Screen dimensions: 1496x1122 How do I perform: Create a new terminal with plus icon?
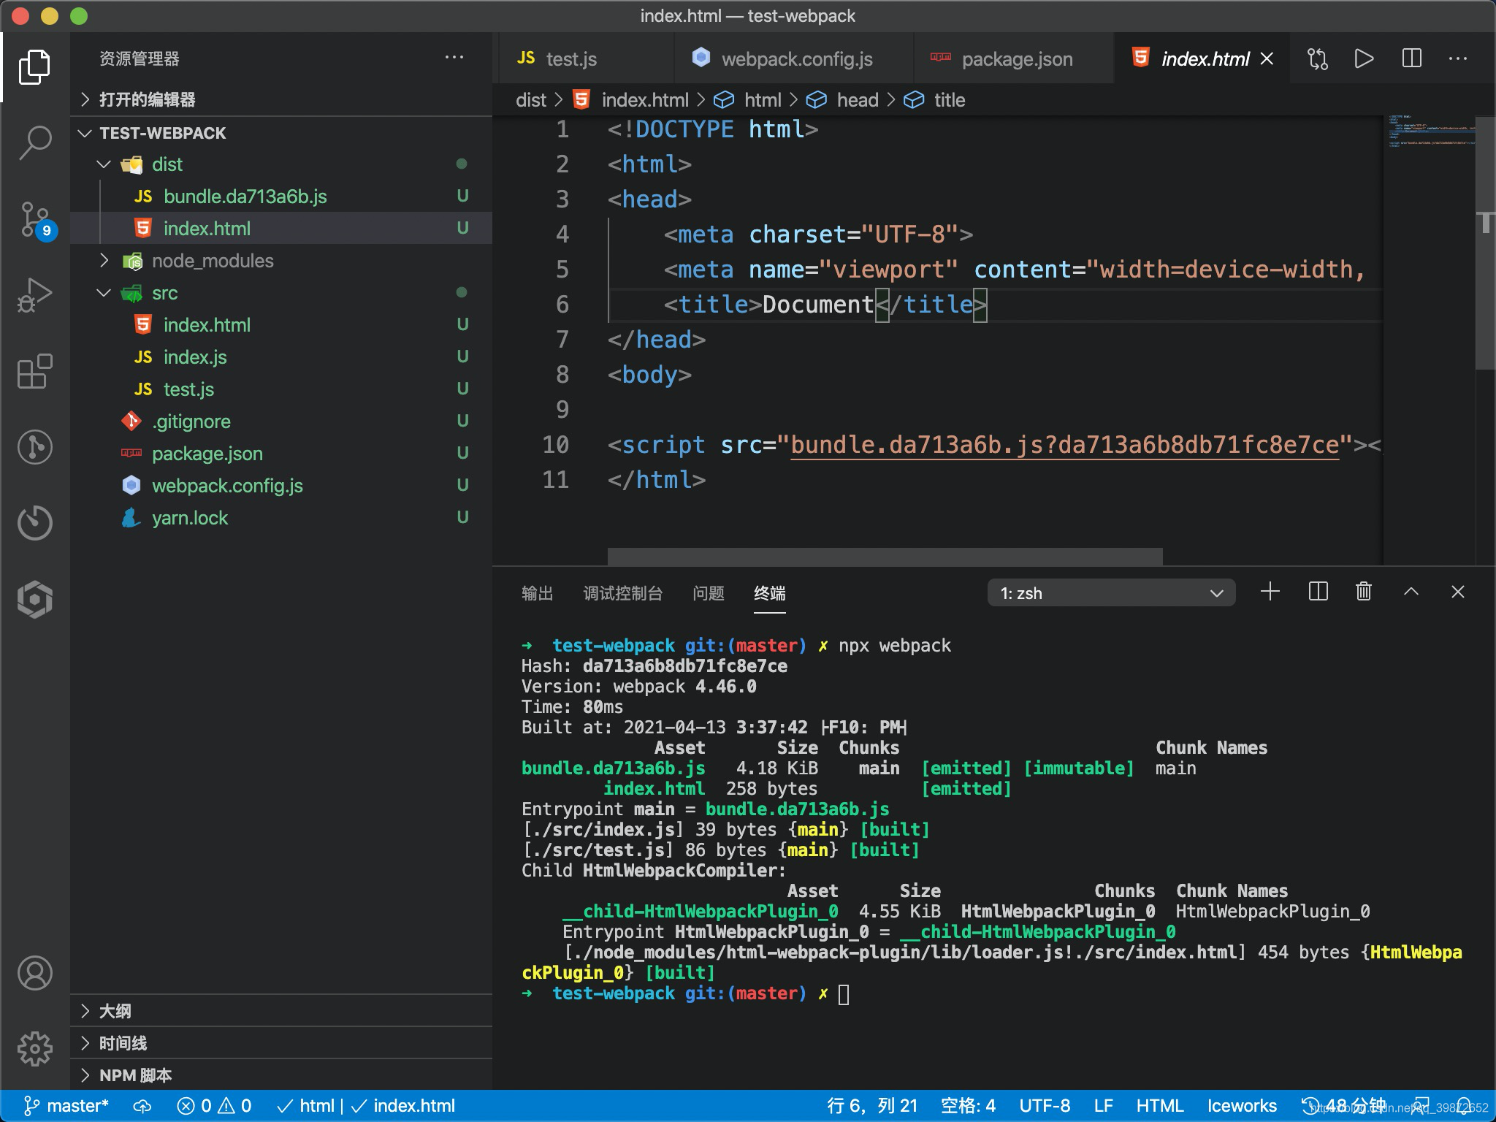pyautogui.click(x=1270, y=592)
